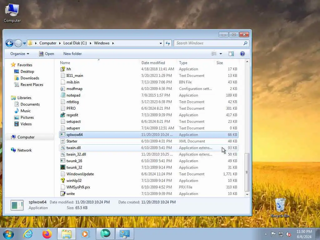Launch Internet Explorer from taskbar
This screenshot has height=240, width=320.
tap(28, 234)
